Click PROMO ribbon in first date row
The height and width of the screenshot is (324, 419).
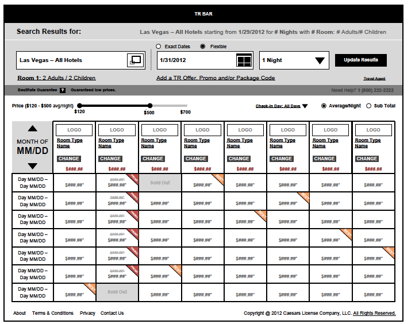pyautogui.click(x=133, y=178)
